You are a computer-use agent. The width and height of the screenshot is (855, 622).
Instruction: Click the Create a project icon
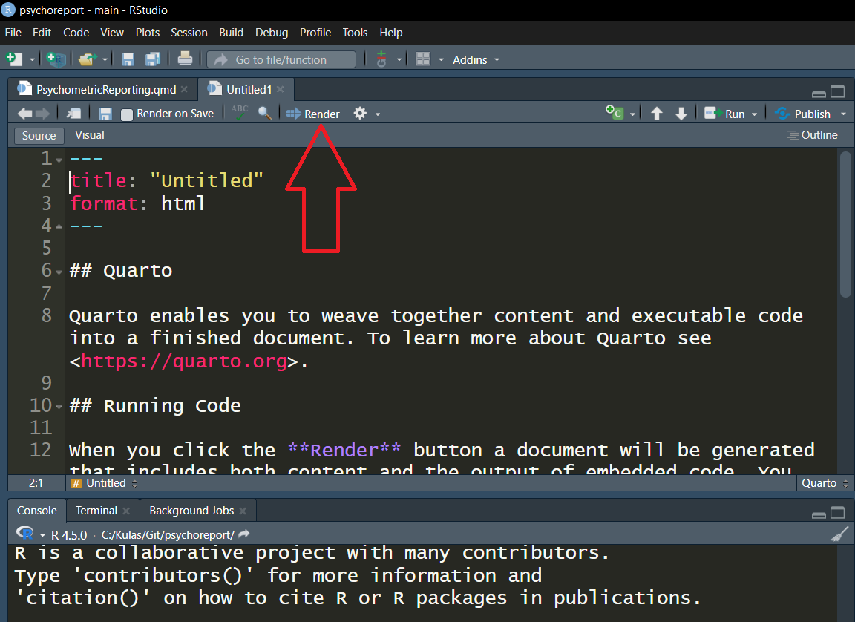(x=56, y=59)
